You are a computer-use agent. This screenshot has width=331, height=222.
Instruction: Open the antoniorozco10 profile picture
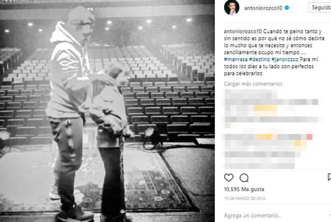[232, 8]
